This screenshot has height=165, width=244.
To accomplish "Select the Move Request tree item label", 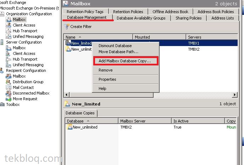I will [x=25, y=99].
